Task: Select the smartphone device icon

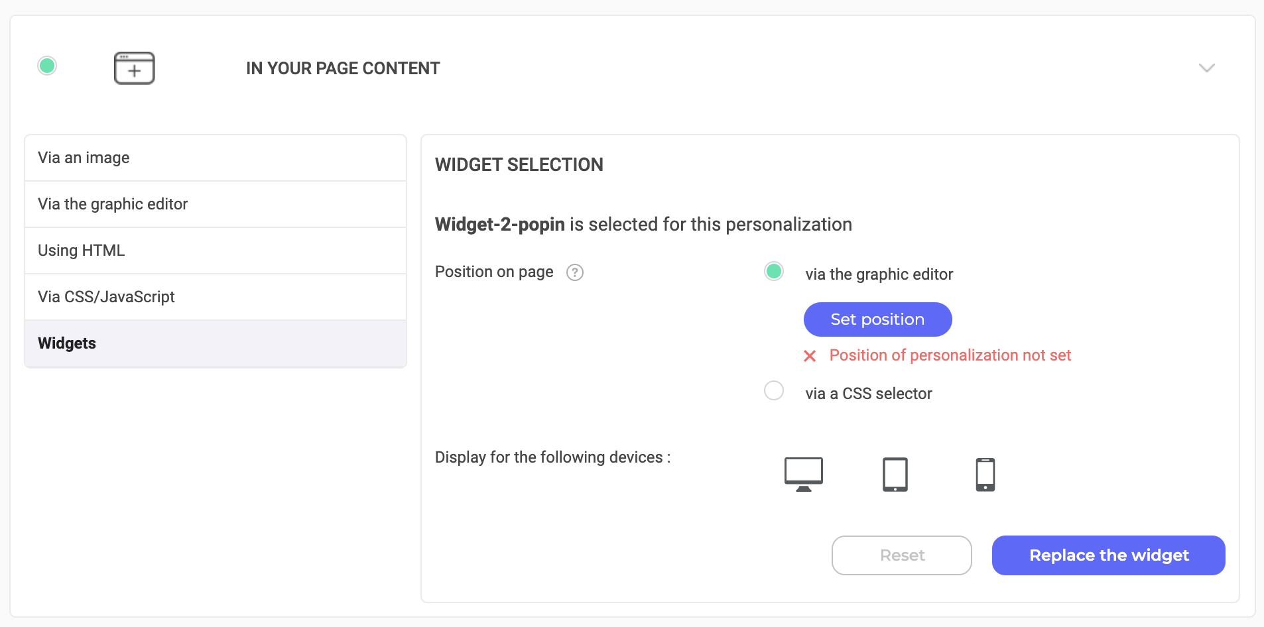Action: point(985,474)
